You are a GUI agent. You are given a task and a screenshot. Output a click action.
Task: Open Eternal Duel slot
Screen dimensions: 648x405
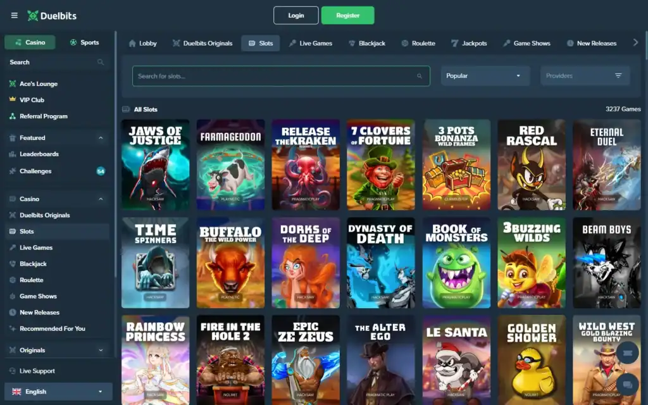click(x=607, y=165)
